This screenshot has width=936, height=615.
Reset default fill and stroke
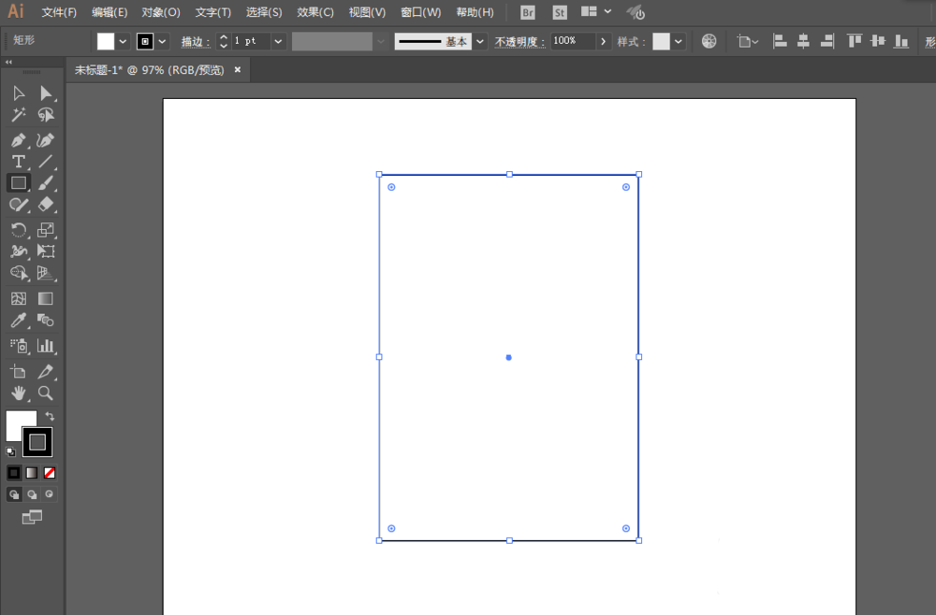click(x=10, y=451)
